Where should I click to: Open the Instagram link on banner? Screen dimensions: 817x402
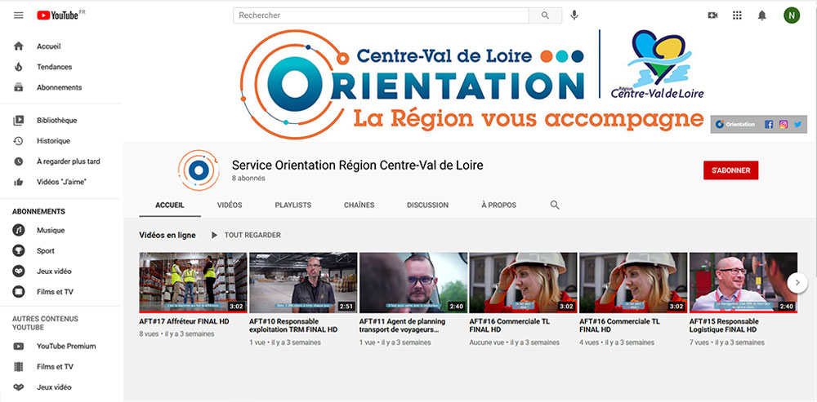click(x=784, y=124)
